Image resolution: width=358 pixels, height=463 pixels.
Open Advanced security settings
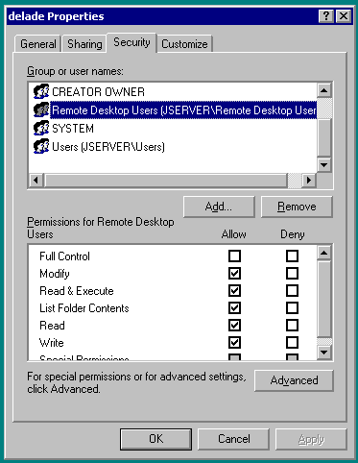click(294, 380)
